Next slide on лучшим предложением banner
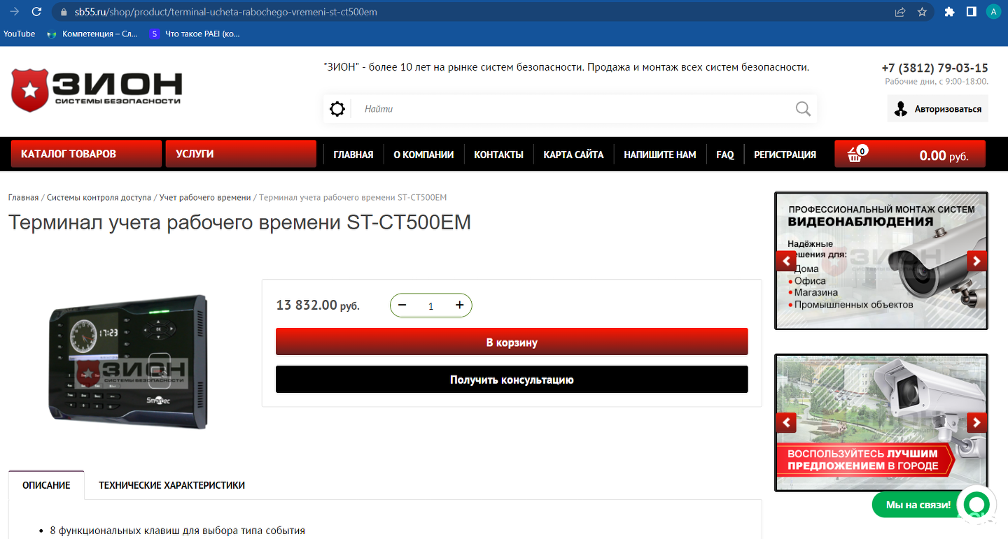 click(976, 422)
